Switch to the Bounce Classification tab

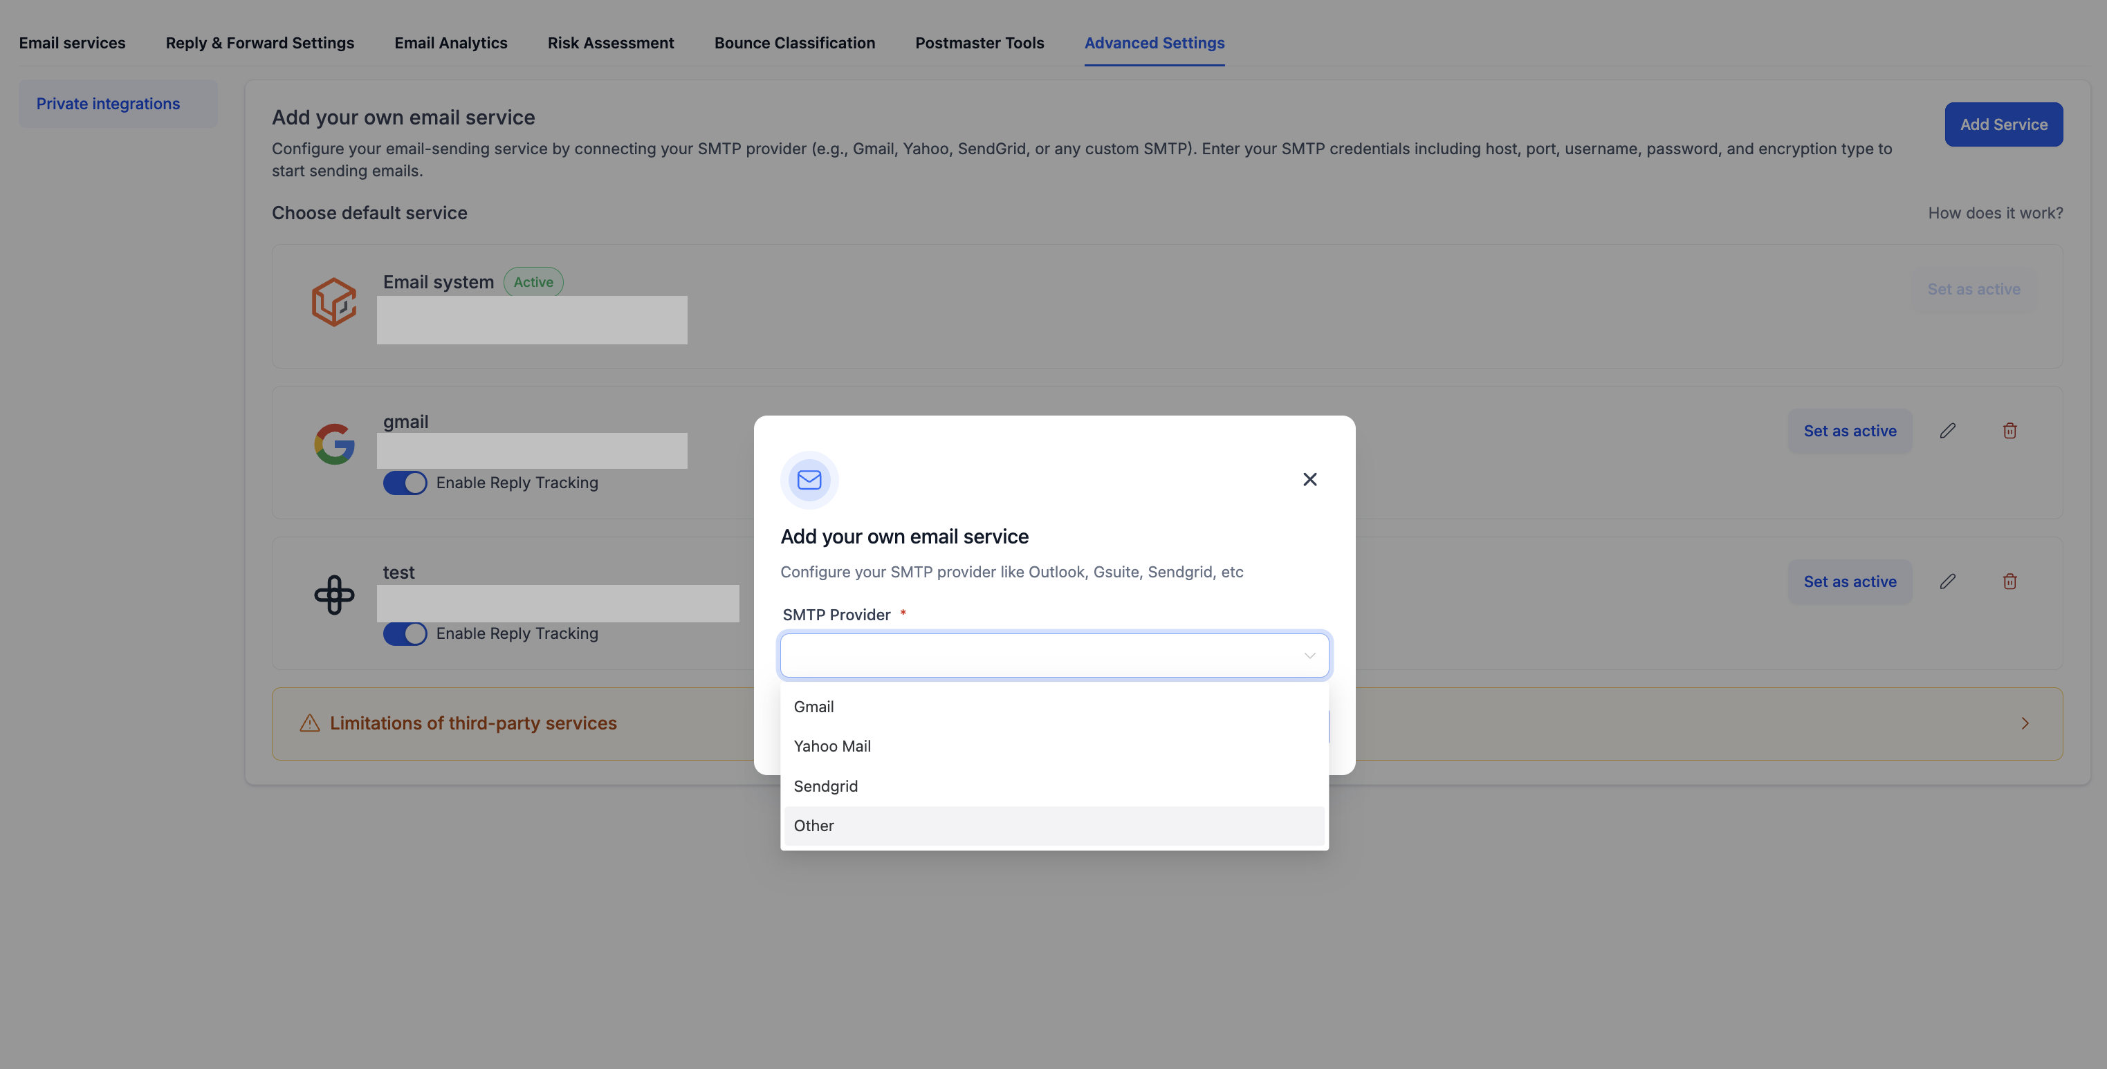pos(794,43)
